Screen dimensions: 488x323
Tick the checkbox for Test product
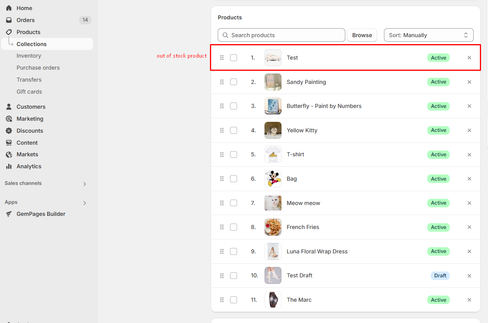coord(234,58)
